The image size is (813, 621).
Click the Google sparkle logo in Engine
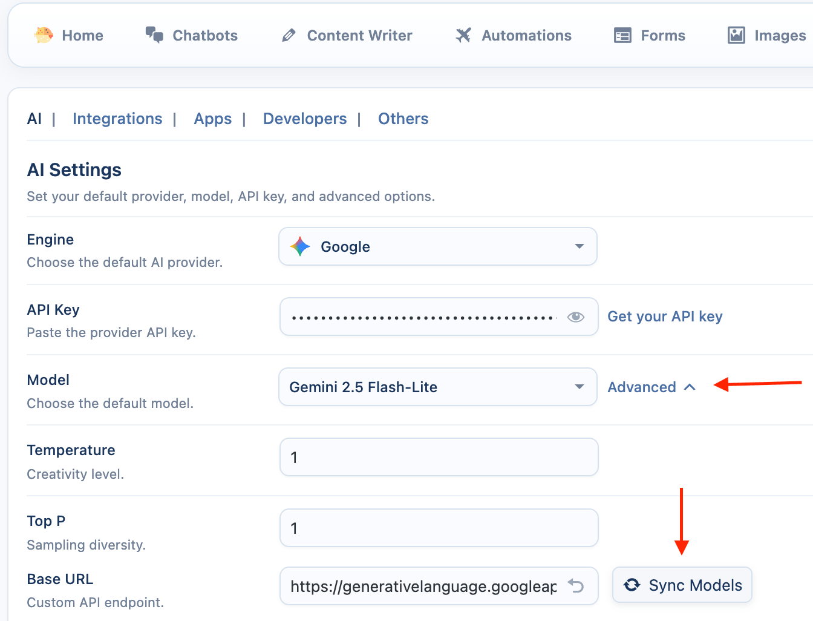click(x=300, y=247)
